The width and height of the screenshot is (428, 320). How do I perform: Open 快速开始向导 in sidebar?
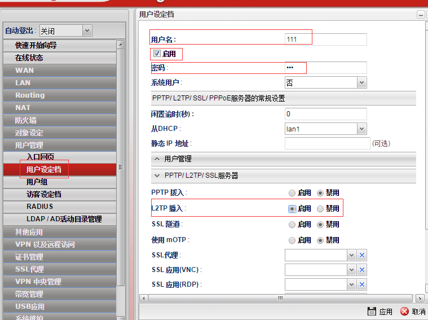click(x=60, y=45)
